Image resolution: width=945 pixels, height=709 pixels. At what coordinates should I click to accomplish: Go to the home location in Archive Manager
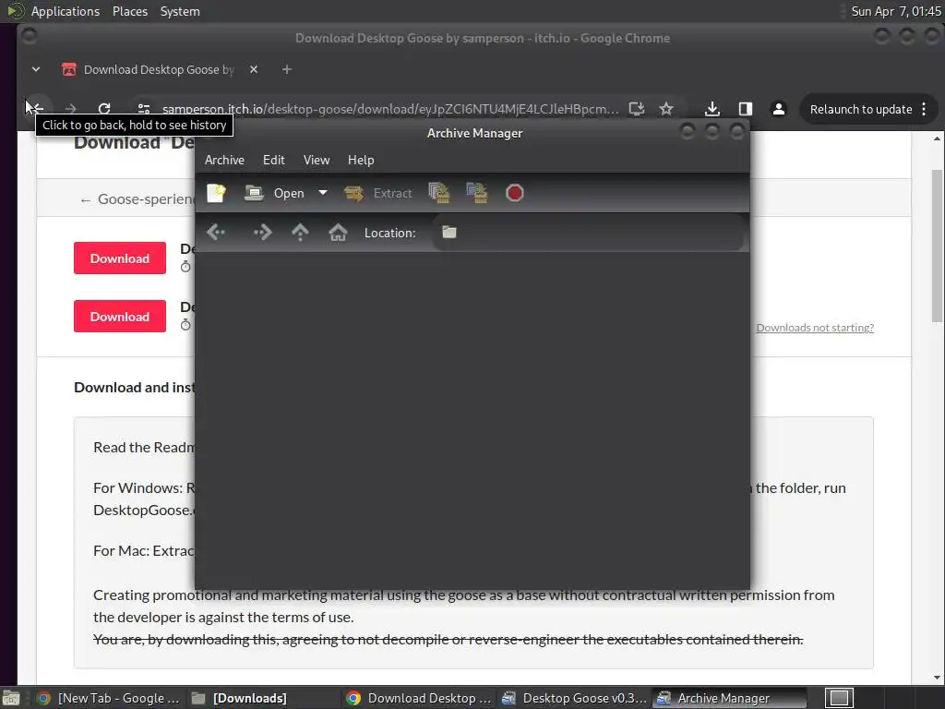338,232
